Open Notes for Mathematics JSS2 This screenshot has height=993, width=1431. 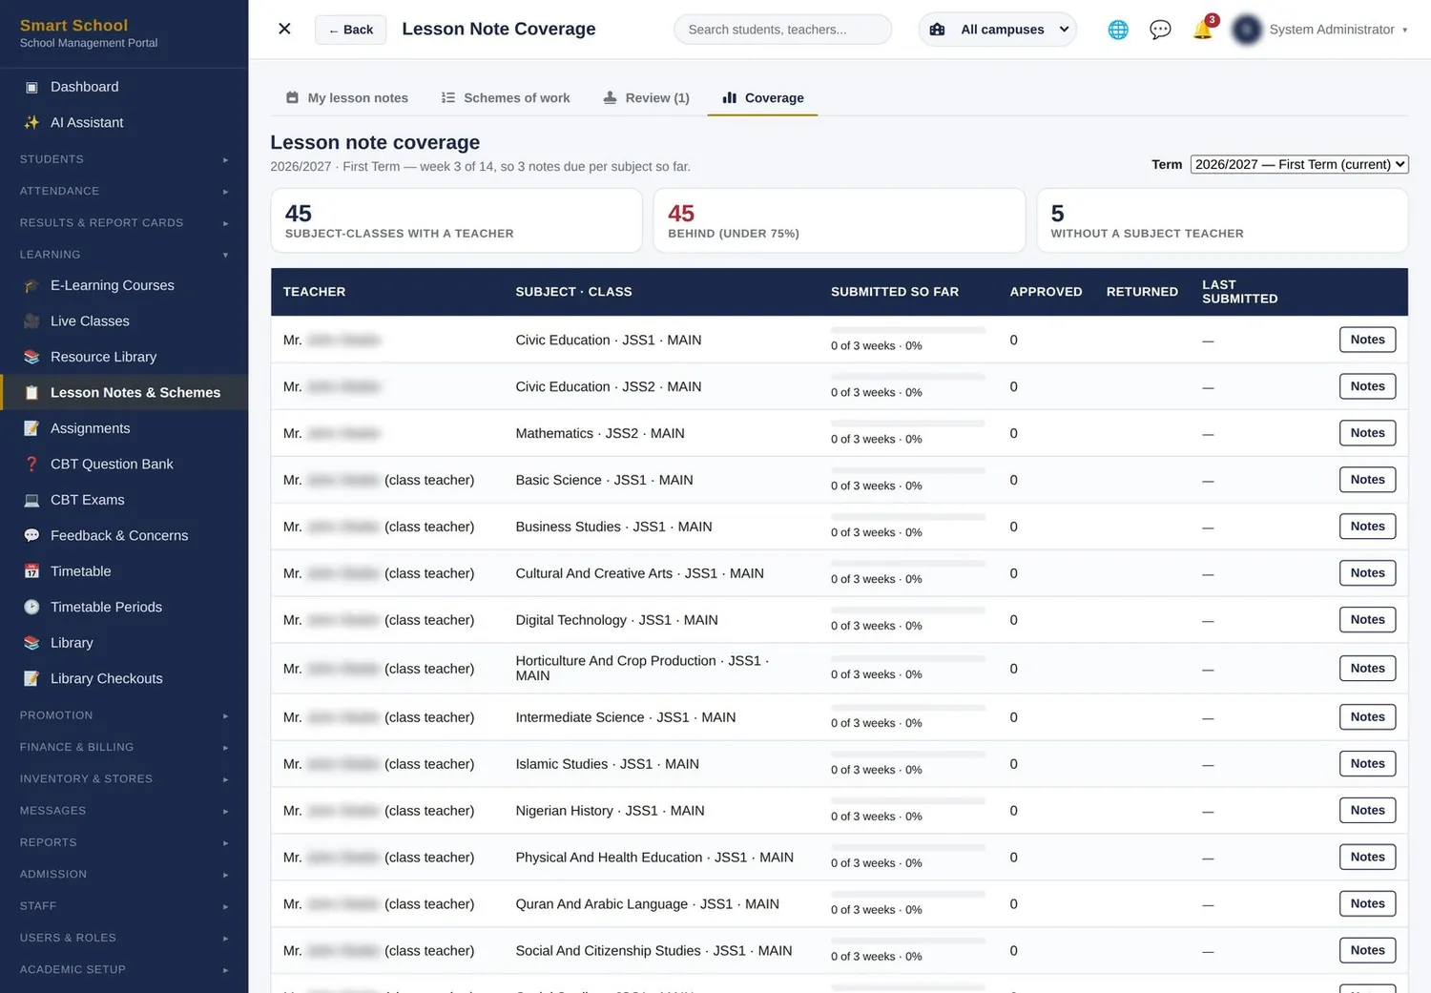tap(1367, 433)
